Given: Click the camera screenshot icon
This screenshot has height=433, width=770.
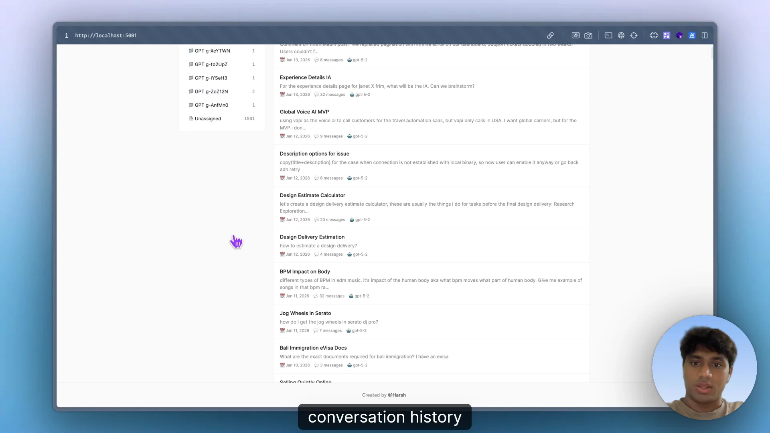Looking at the screenshot, I should coord(588,35).
